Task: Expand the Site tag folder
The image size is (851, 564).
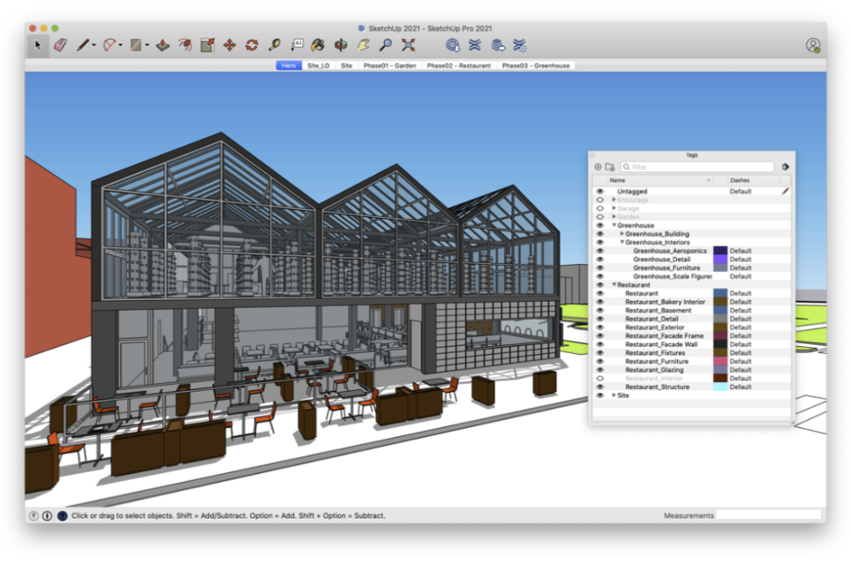Action: click(x=614, y=395)
